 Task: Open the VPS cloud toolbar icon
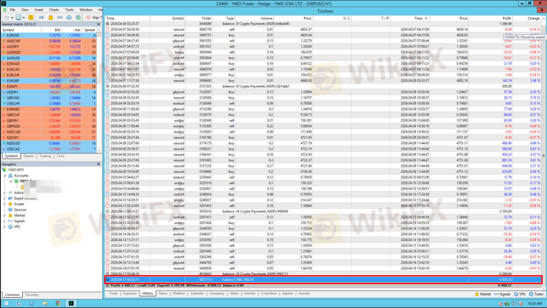[69, 18]
